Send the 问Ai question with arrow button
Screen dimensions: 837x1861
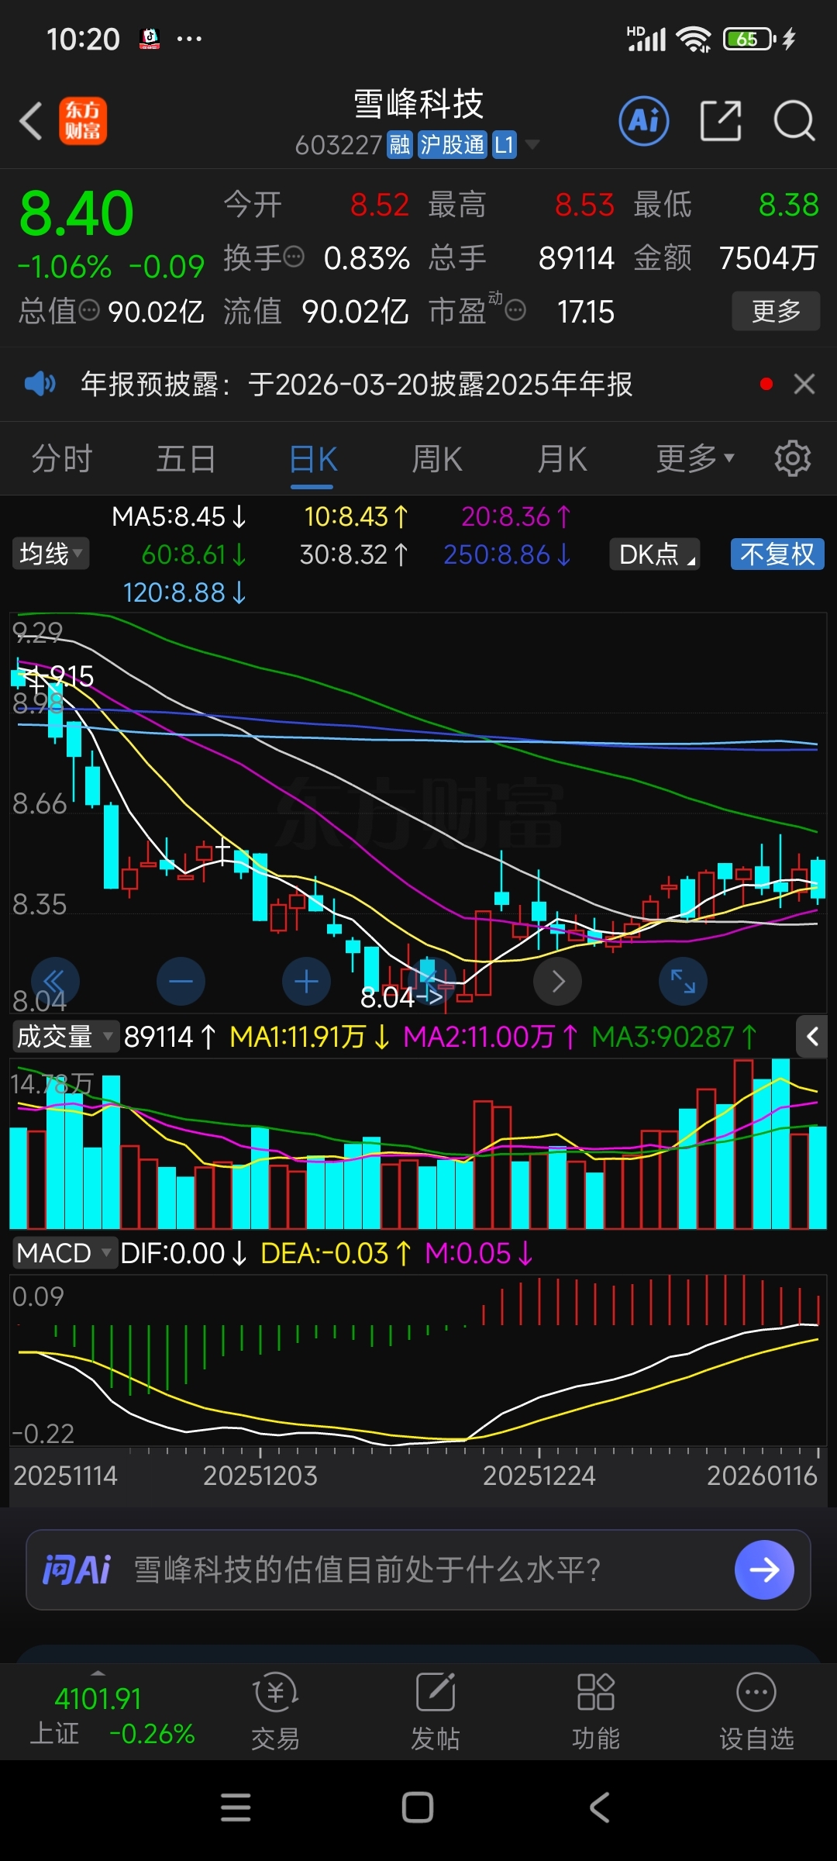pyautogui.click(x=764, y=1569)
